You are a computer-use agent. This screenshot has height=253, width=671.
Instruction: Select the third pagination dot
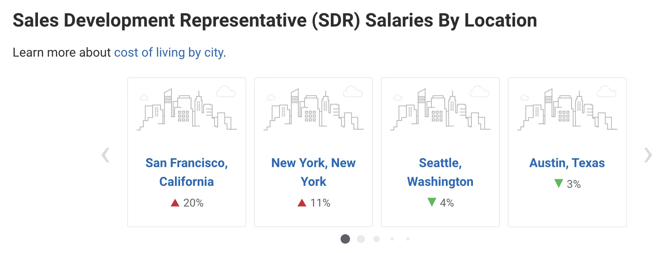coord(377,239)
